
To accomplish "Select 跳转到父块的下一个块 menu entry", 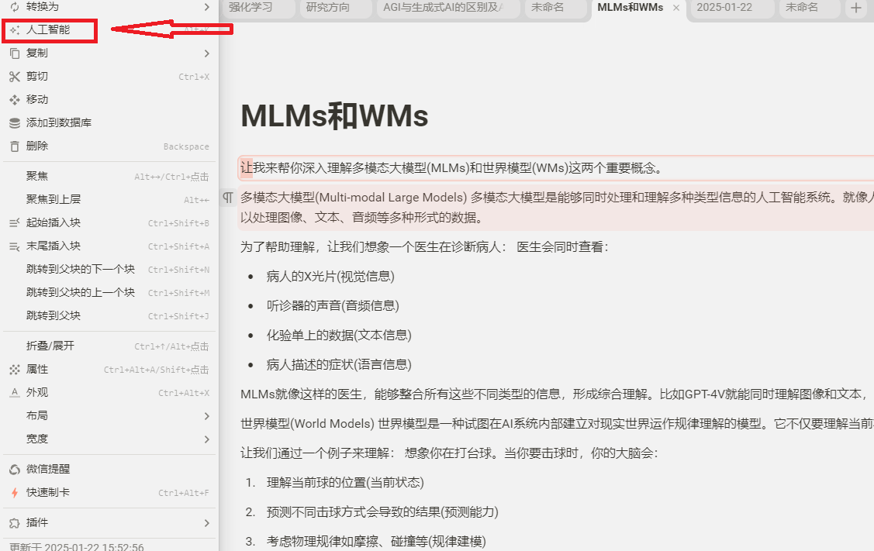I will click(80, 270).
